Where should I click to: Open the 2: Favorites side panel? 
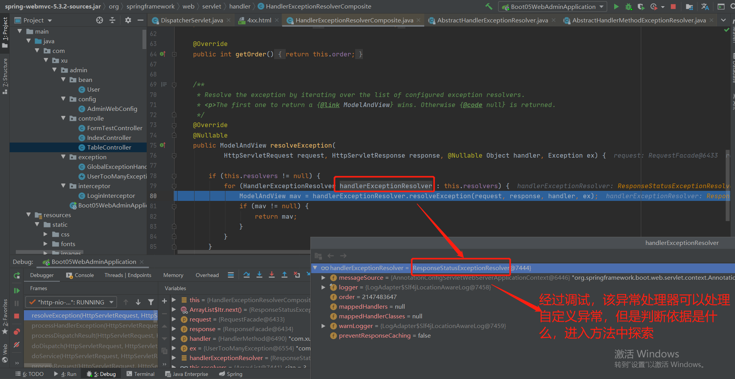click(x=5, y=317)
